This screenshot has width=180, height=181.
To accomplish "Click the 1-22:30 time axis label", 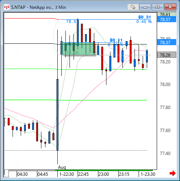I will click(67, 174).
